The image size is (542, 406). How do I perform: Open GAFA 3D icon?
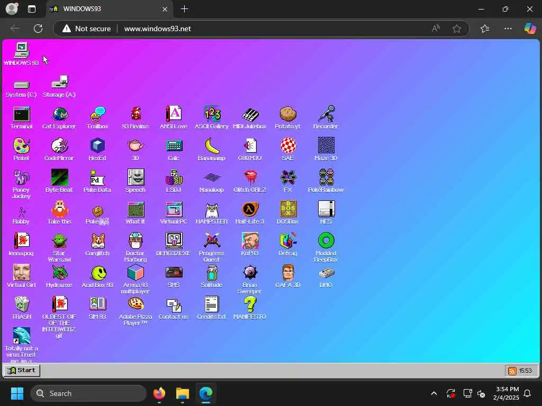point(287,276)
